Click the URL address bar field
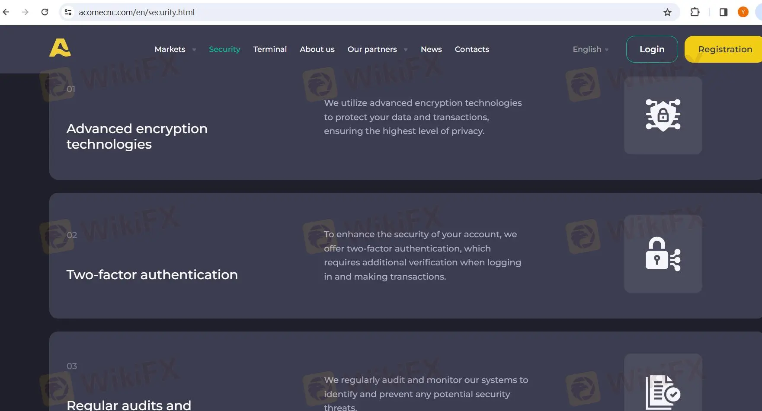This screenshot has width=762, height=411. [x=346, y=12]
